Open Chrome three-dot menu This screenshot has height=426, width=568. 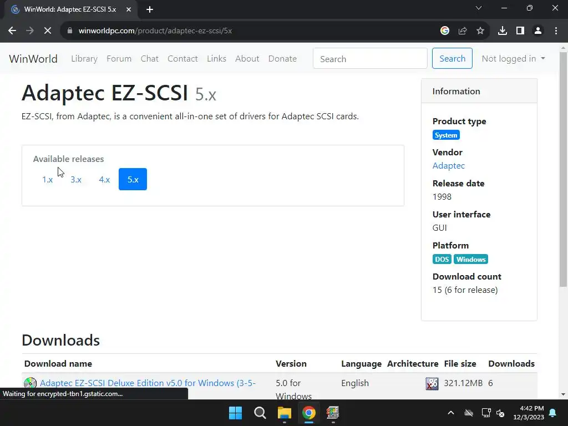(x=556, y=31)
